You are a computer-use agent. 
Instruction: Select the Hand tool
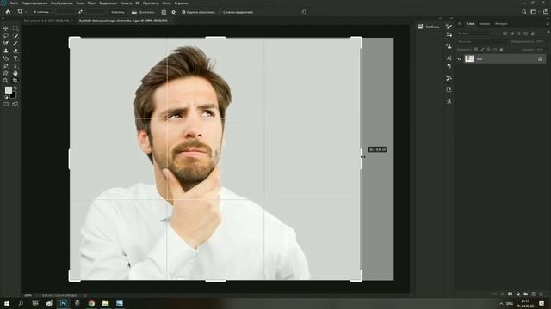[x=15, y=73]
